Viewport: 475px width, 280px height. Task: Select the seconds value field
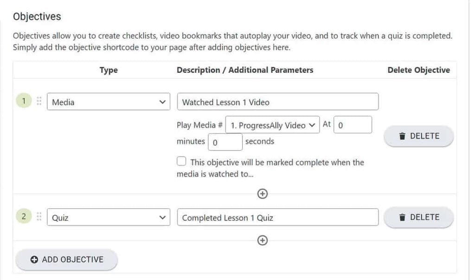(225, 142)
